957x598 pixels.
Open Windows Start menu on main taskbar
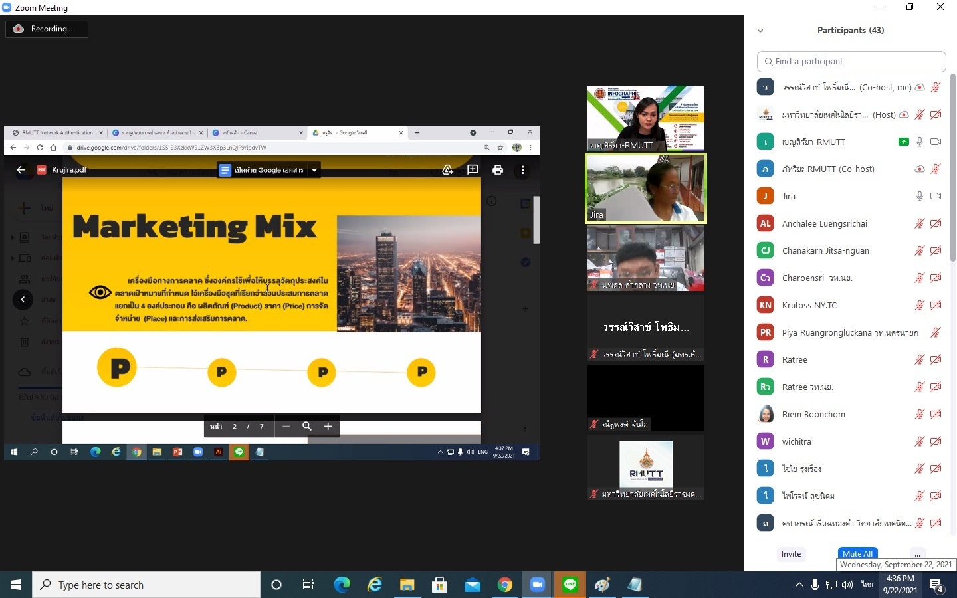[16, 585]
